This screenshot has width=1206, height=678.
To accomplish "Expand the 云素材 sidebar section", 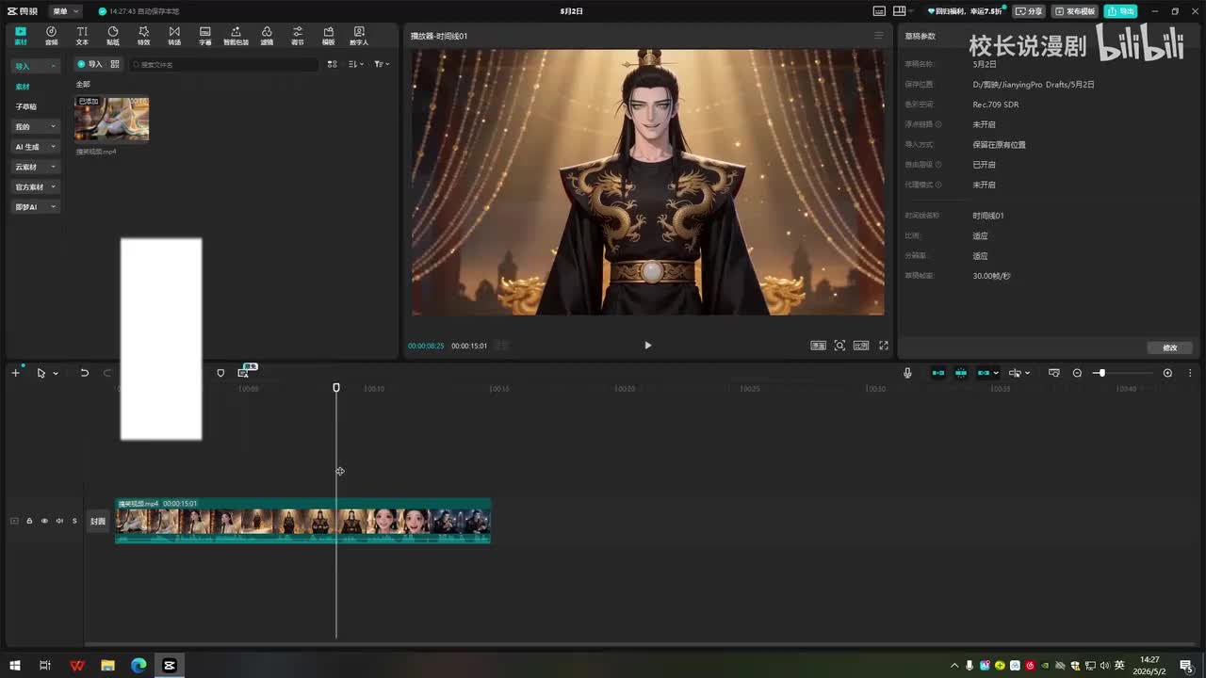I will click(x=35, y=167).
